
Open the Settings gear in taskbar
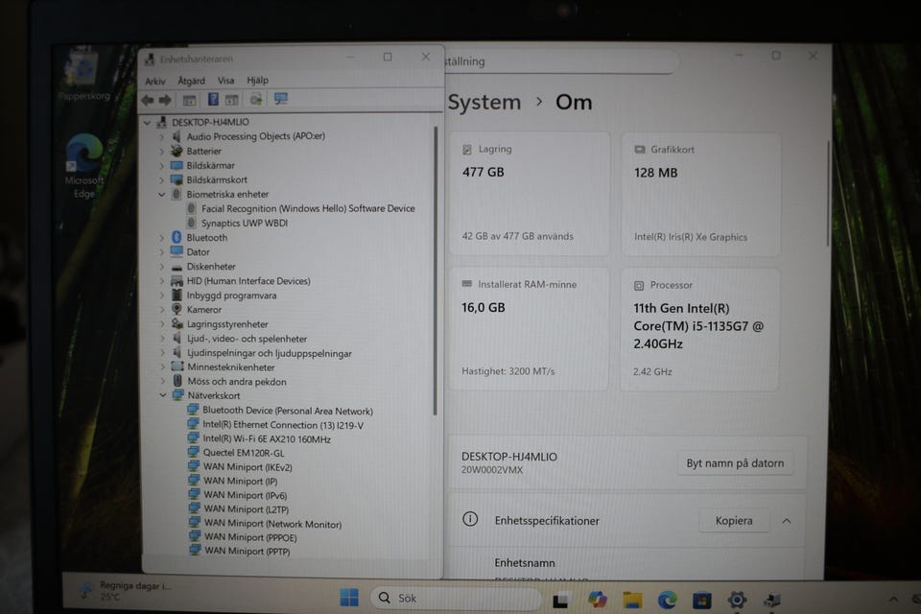tap(737, 600)
